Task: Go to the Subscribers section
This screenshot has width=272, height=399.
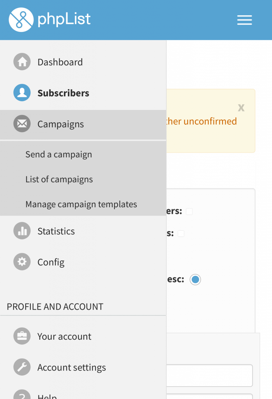Action: pos(63,93)
